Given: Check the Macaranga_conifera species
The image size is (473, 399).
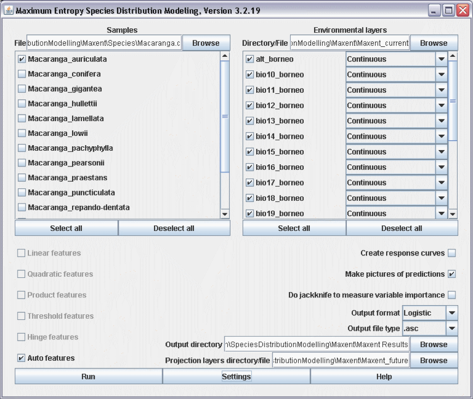Looking at the screenshot, I should [22, 74].
